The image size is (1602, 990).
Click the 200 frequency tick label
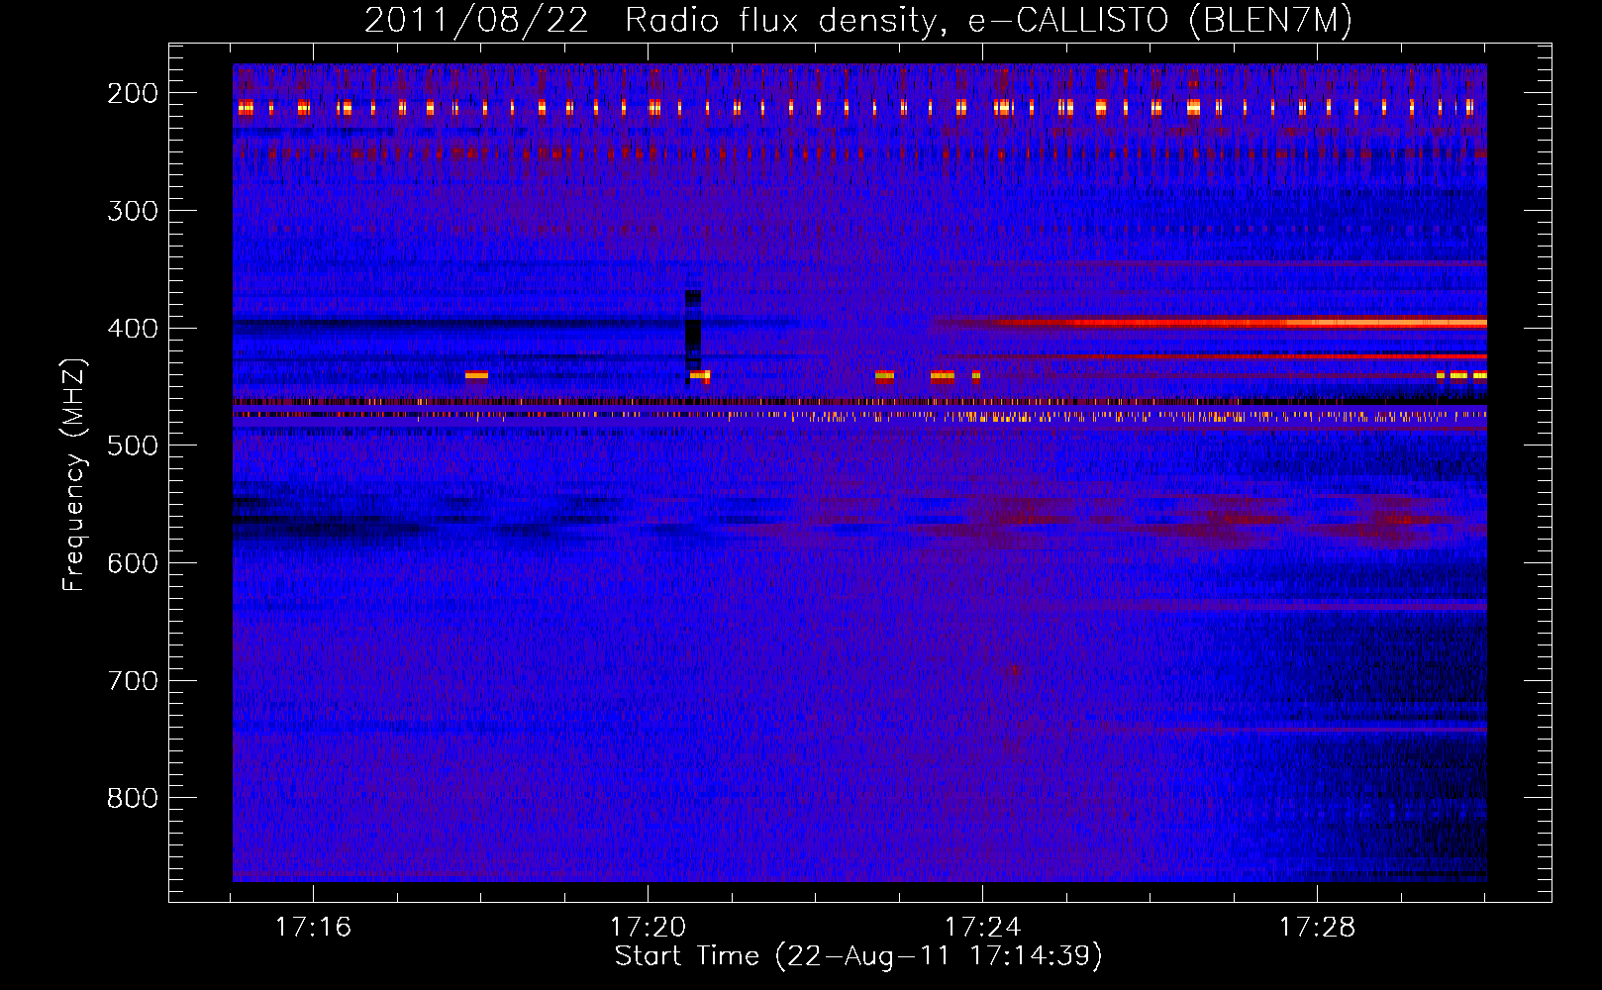(x=133, y=93)
